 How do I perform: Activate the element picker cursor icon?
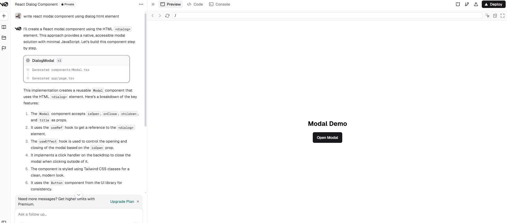click(x=487, y=16)
